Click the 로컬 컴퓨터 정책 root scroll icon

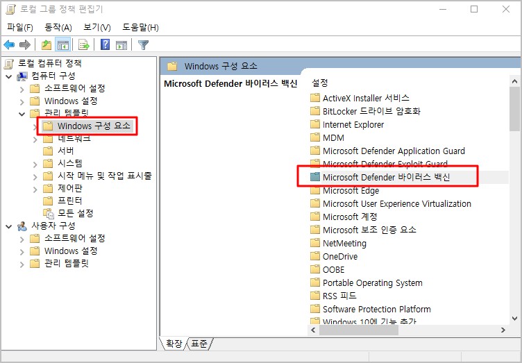(x=9, y=64)
